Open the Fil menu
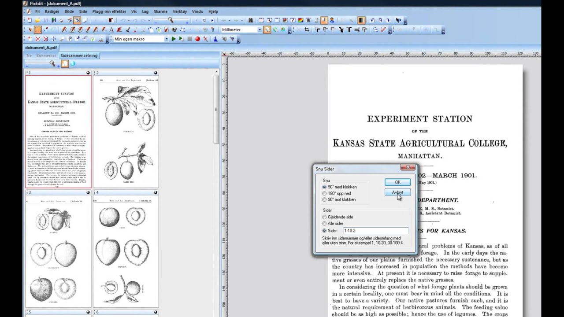564x317 pixels. point(37,11)
